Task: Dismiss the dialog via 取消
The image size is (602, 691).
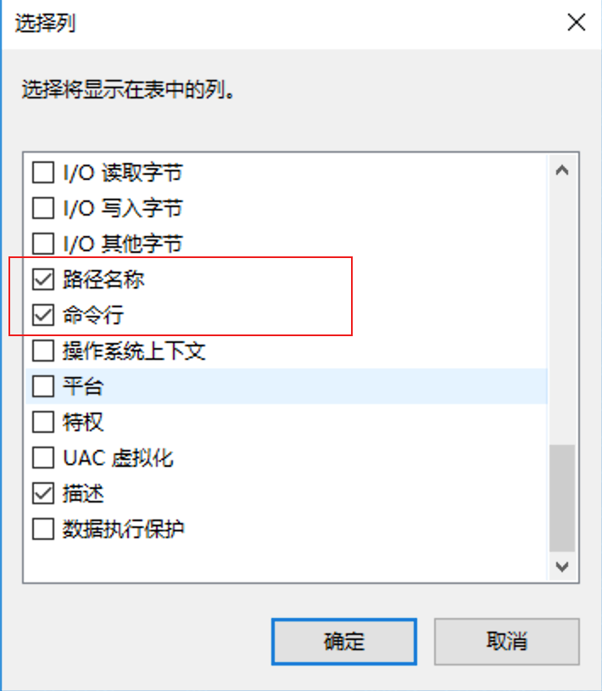Action: point(506,642)
